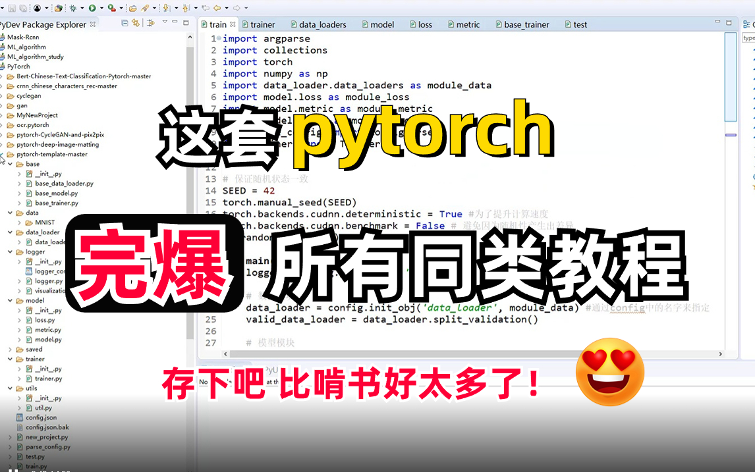Select loss.py under model folder

pos(45,320)
